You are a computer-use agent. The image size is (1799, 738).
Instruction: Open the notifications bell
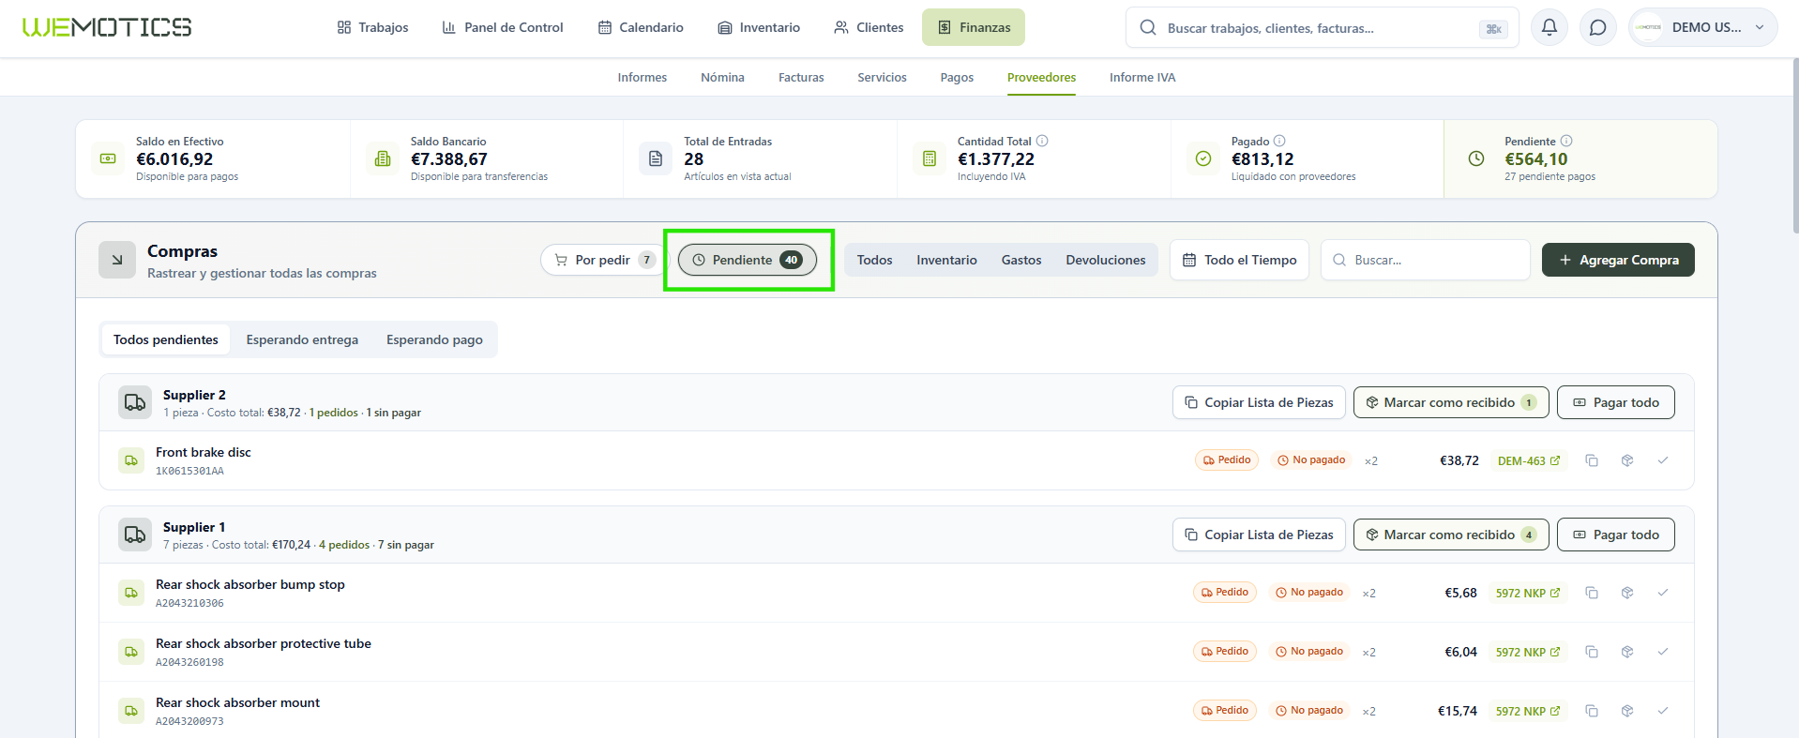(1550, 27)
